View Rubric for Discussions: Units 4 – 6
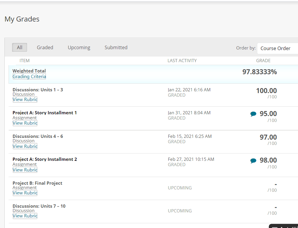This screenshot has height=228, width=298. [x=25, y=146]
